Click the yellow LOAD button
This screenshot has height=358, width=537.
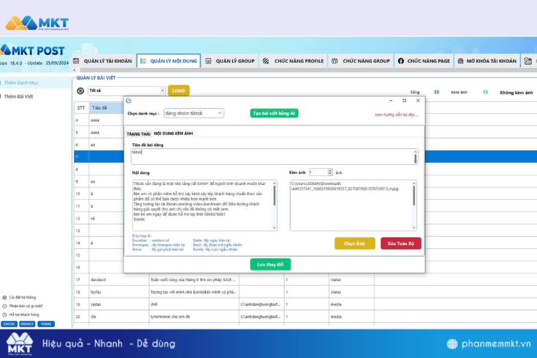pyautogui.click(x=178, y=91)
